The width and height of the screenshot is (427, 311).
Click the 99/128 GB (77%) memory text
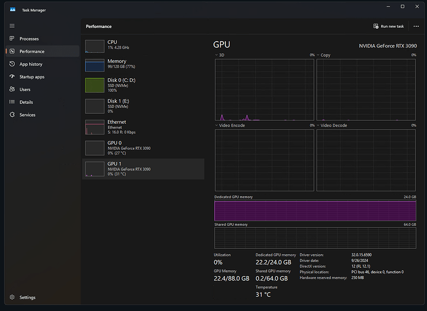[x=121, y=67]
